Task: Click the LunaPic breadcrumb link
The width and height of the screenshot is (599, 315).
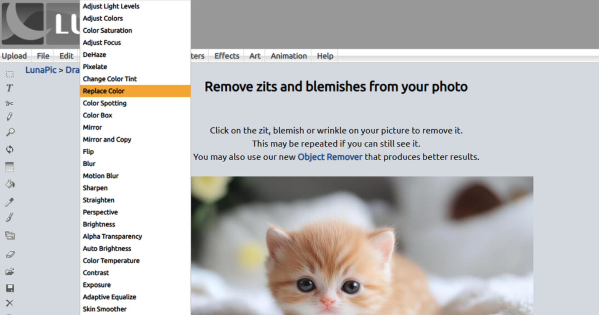Action: [41, 70]
